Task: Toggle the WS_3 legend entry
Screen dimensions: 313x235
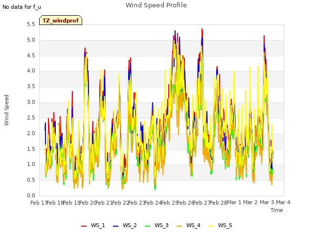Action: (x=156, y=225)
